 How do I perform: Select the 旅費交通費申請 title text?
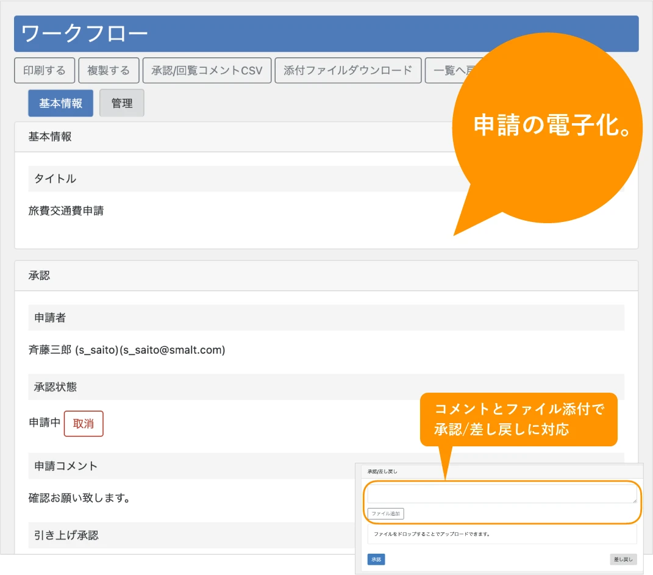pos(66,211)
